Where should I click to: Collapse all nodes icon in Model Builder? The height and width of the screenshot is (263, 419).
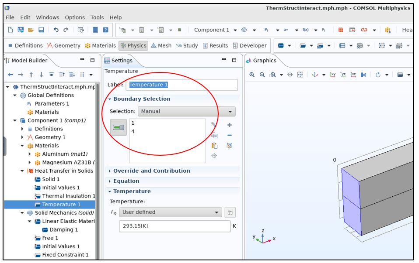[62, 75]
